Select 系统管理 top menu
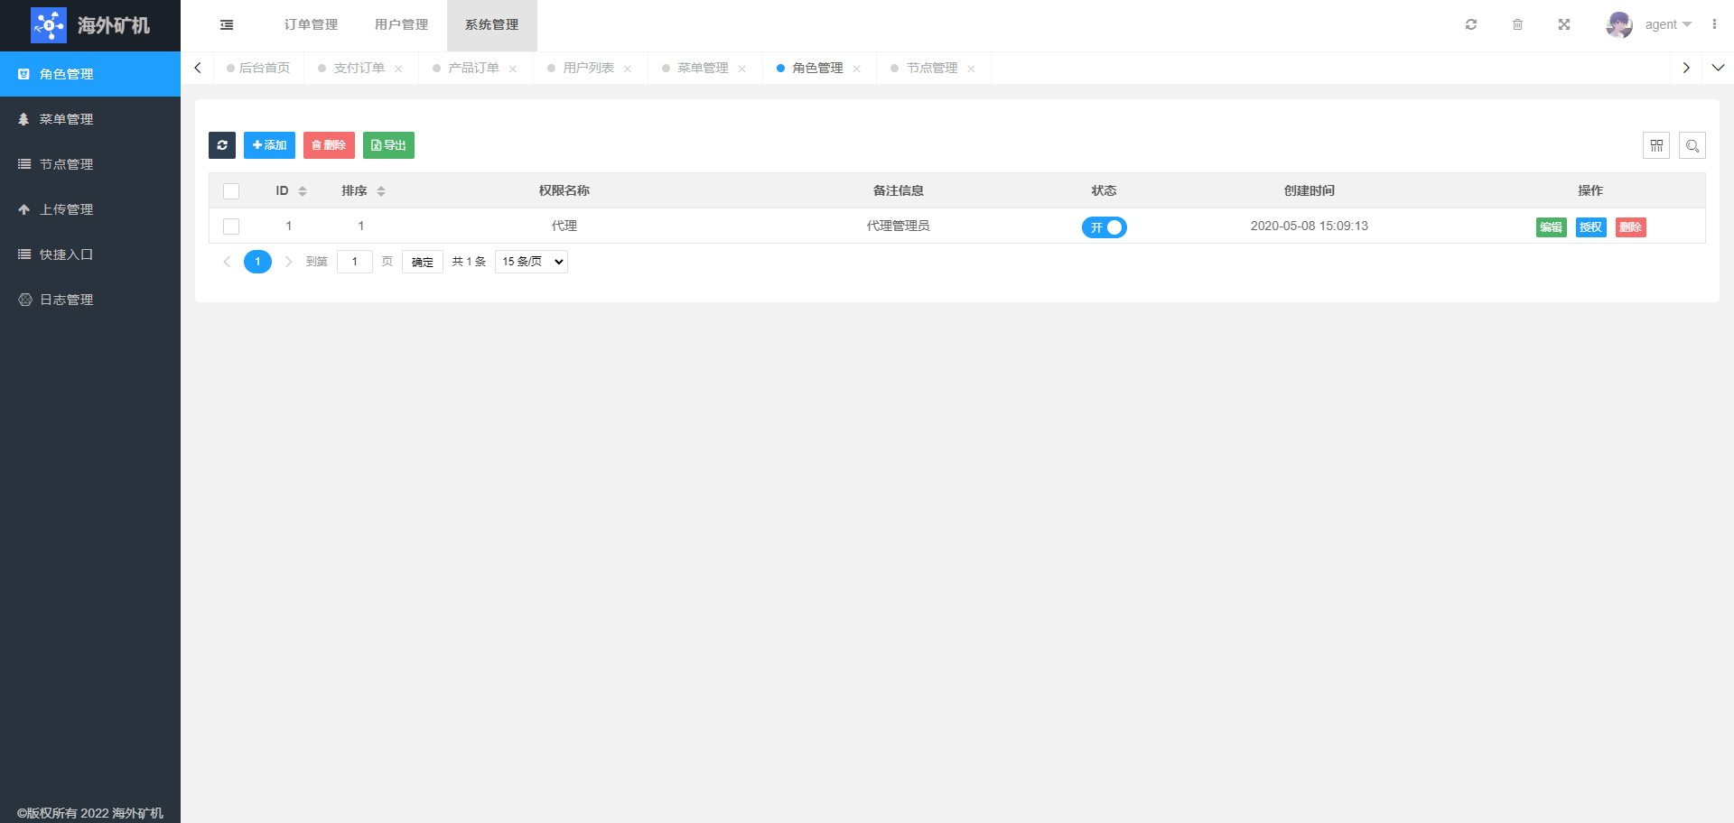This screenshot has height=823, width=1734. pyautogui.click(x=491, y=25)
